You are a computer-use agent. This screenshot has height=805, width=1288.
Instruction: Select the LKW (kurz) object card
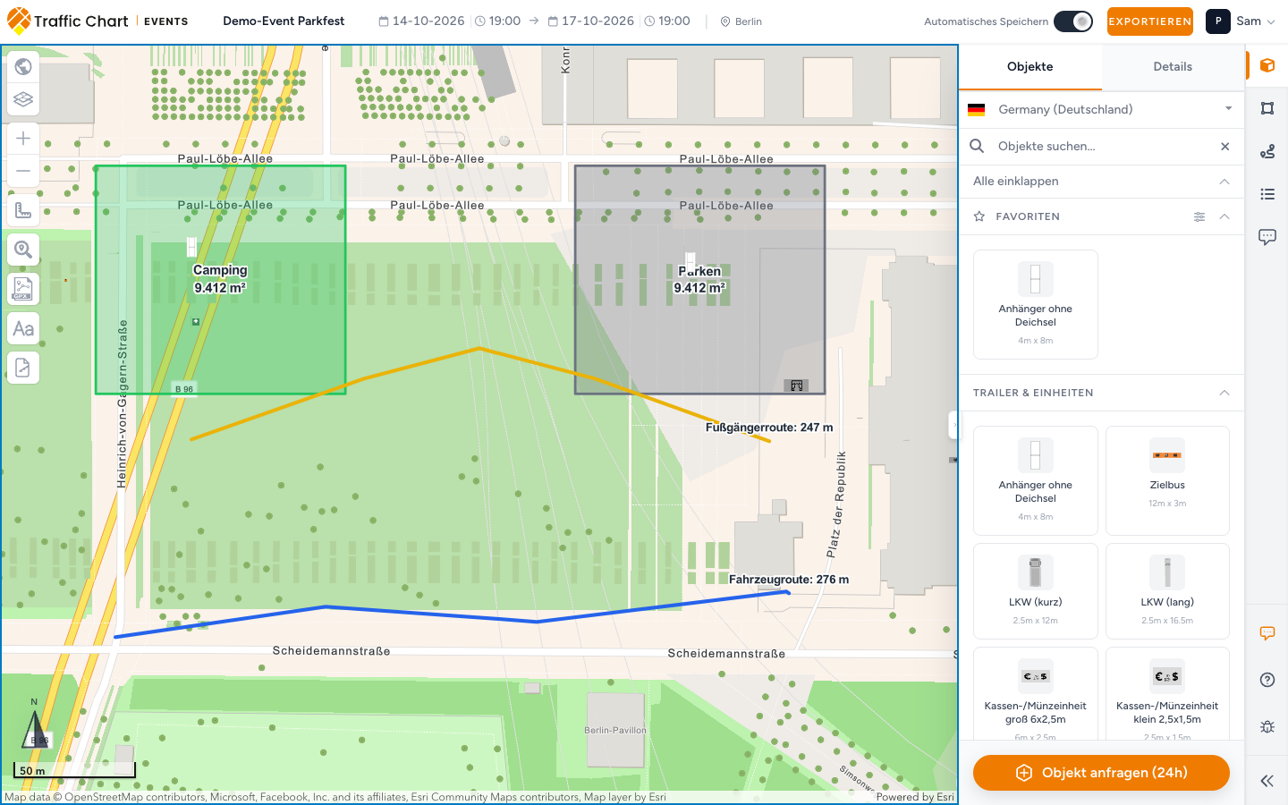click(x=1036, y=590)
